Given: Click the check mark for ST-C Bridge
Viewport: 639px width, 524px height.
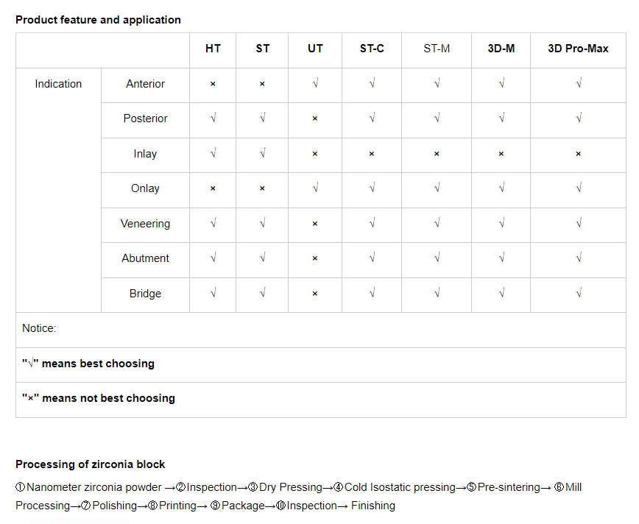Looking at the screenshot, I should [372, 294].
